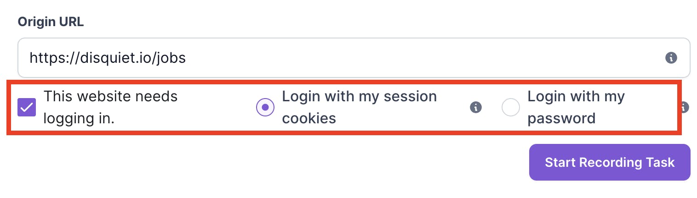Screen dimensions: 697x198
Task: Click on the https://disquiet.io/jobs URL text
Action: [x=108, y=58]
